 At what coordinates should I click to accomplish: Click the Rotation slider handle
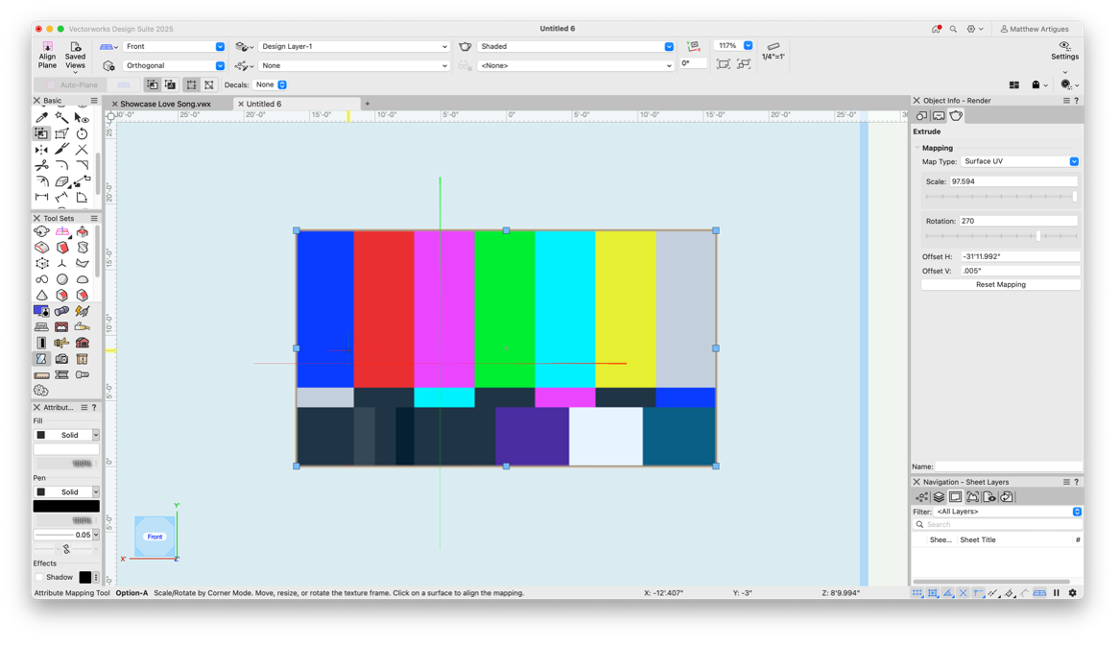tap(1037, 235)
